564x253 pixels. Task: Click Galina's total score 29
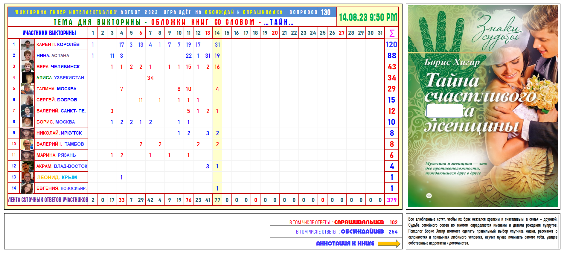[392, 89]
